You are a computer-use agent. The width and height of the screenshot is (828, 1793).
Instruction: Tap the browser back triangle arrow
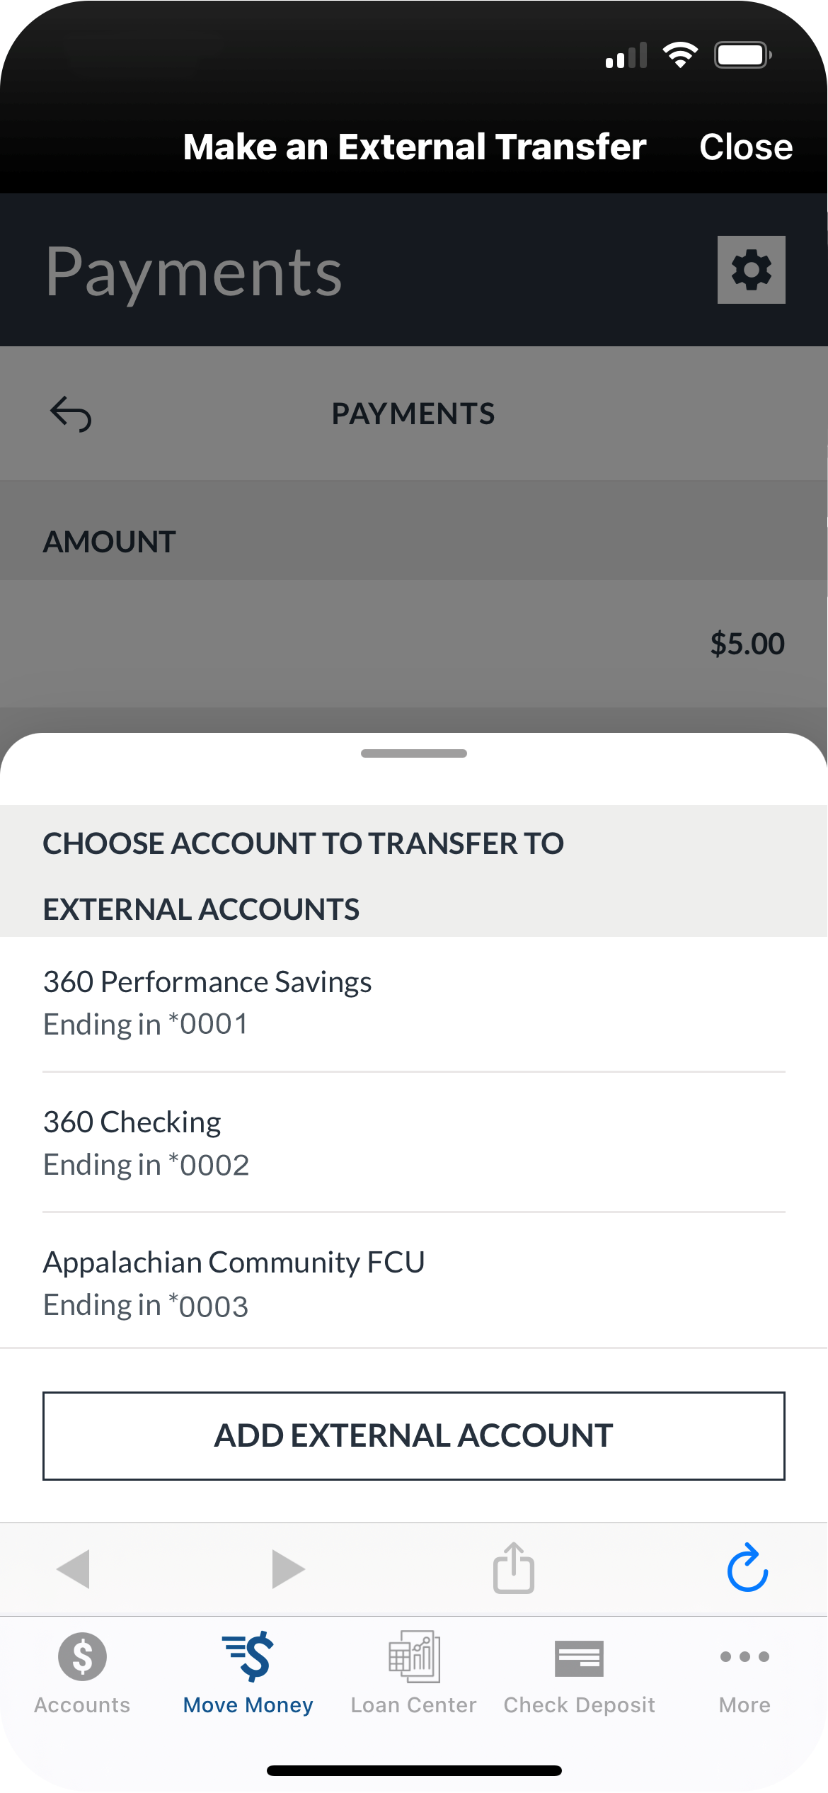coord(74,1569)
